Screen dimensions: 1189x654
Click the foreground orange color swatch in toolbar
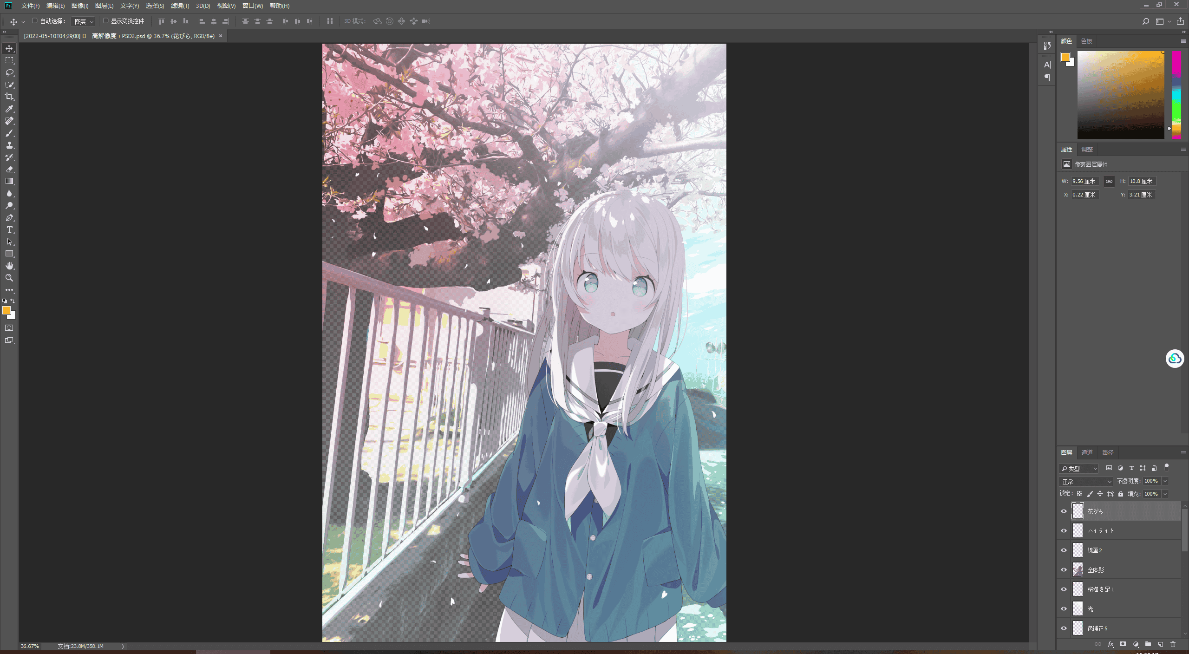pos(7,311)
